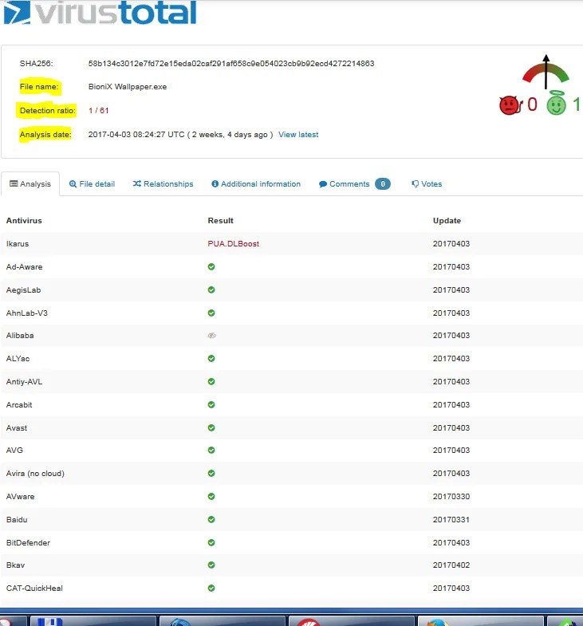Click the clean checkmark for Avira
The width and height of the screenshot is (583, 626).
pyautogui.click(x=211, y=474)
